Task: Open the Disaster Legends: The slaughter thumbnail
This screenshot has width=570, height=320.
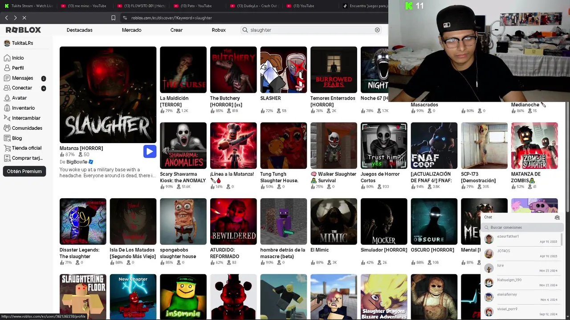Action: [x=83, y=221]
